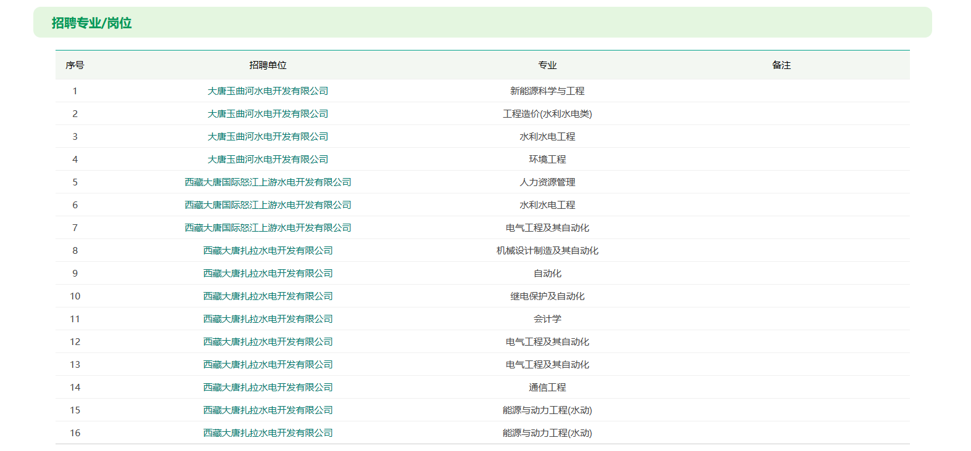Screen dimensions: 971x451
Task: Click the 新能源科学与工程 major cell
Action: click(x=547, y=91)
